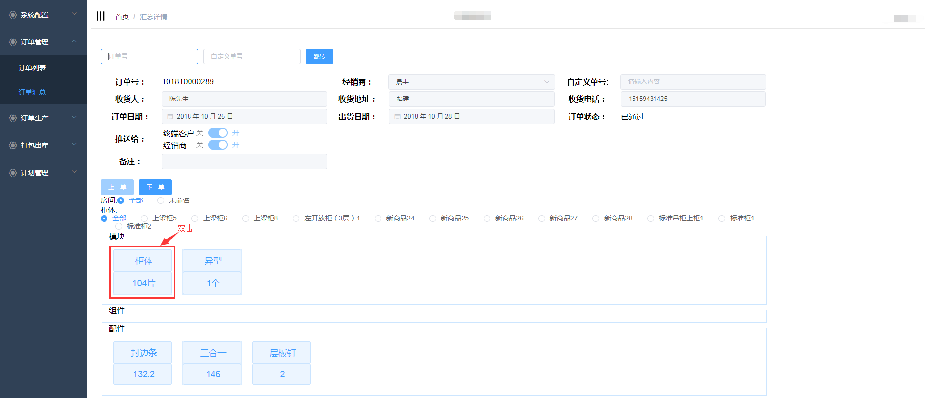Click the sidebar collapse hamburger icon
The height and width of the screenshot is (398, 929).
click(x=101, y=16)
